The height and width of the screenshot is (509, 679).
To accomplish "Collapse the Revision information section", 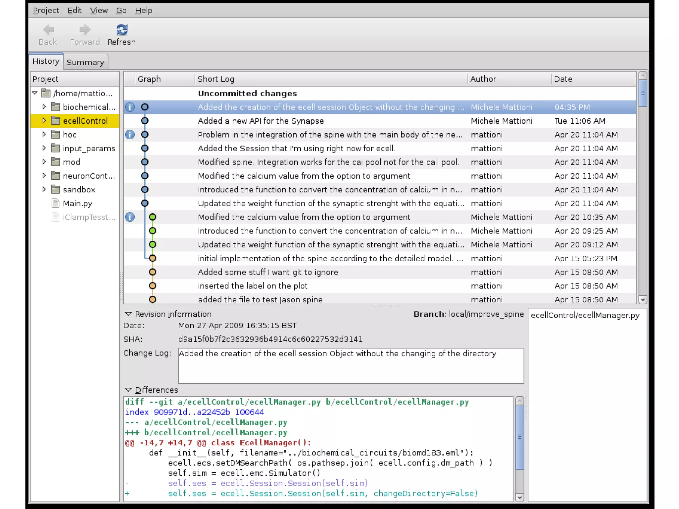I will click(x=128, y=314).
